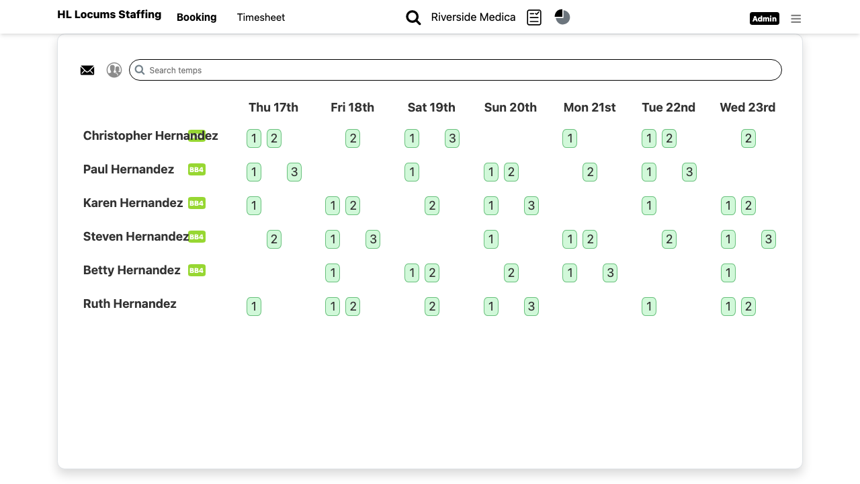Select Ruth's Wed 23rd shift 2
The image size is (860, 484).
[x=748, y=307]
